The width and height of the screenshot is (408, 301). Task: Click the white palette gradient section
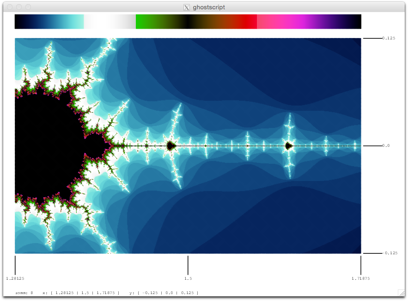point(110,22)
